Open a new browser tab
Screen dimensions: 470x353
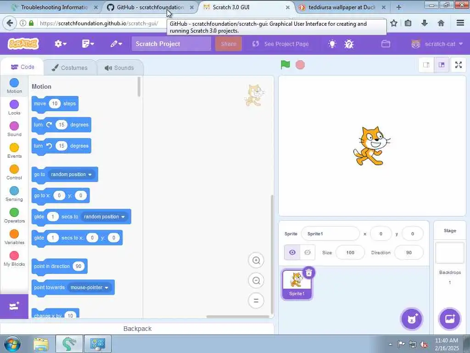pyautogui.click(x=399, y=7)
